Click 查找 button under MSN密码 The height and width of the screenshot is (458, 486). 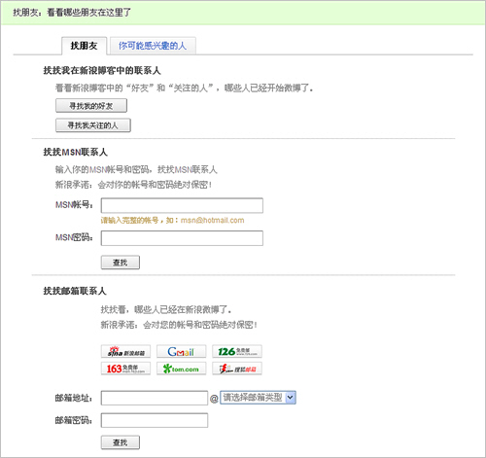click(121, 263)
